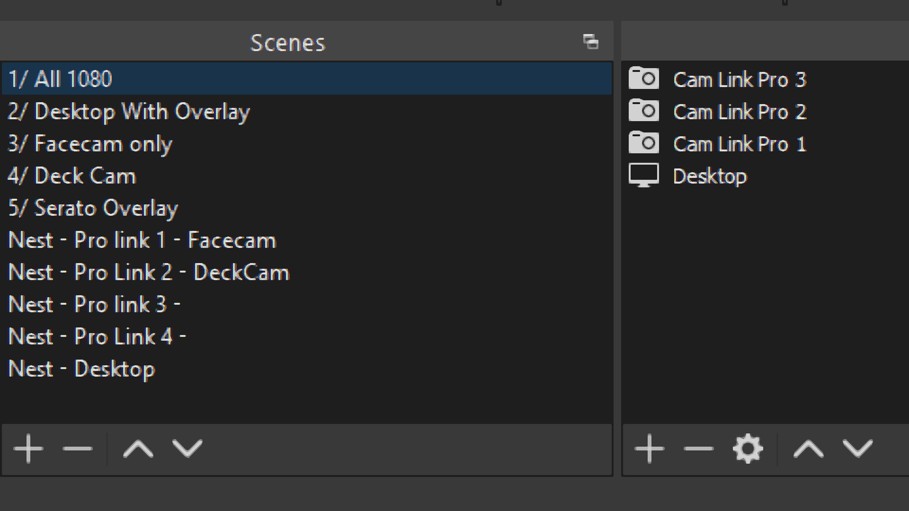Remove selected source with minus icon
909x511 pixels.
pos(698,448)
